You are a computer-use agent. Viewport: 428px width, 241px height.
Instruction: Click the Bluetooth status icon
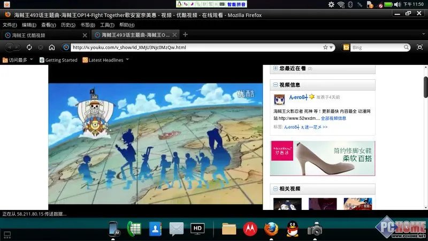(x=350, y=4)
